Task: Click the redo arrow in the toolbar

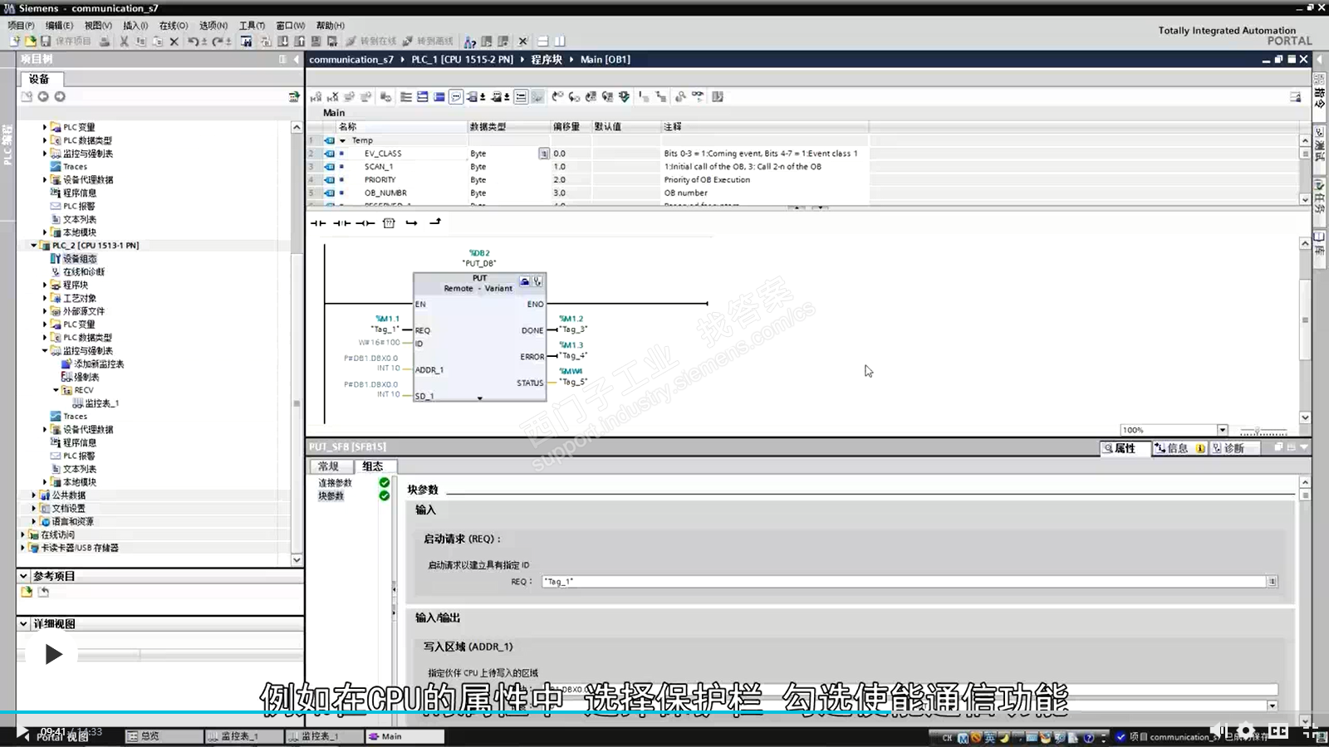Action: click(x=218, y=41)
